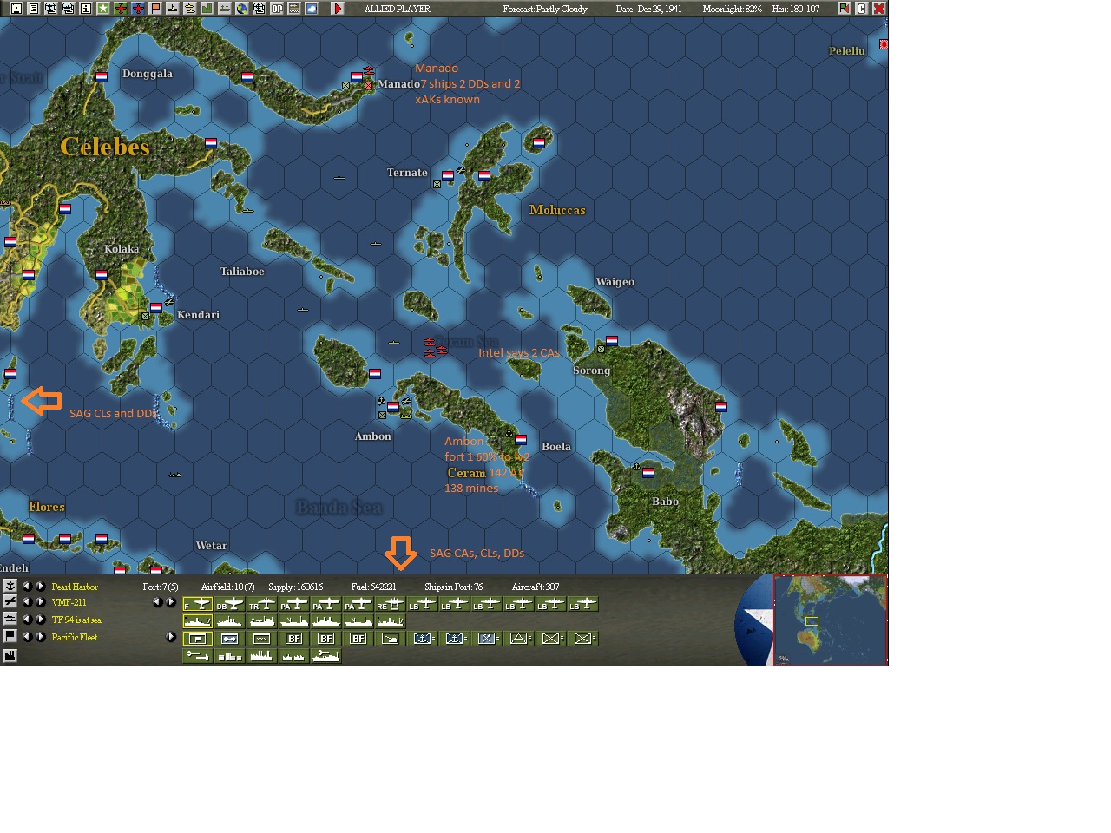This screenshot has width=1111, height=833.
Task: Select the DB dive bomber unit icon
Action: [230, 604]
